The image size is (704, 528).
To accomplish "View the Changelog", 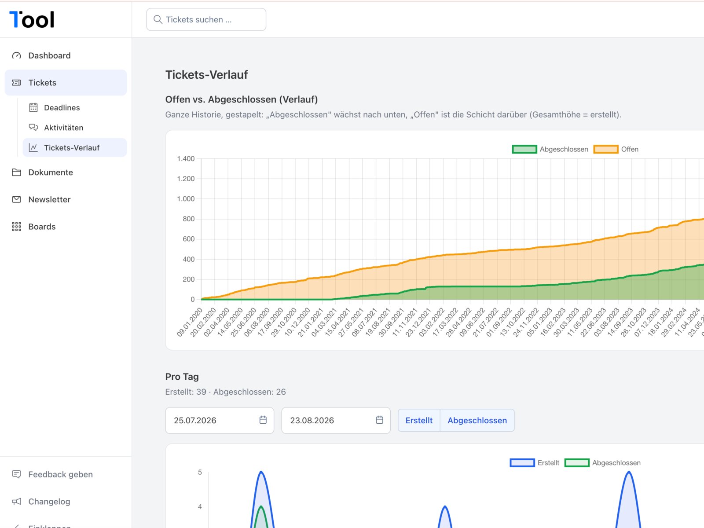I will tap(66, 502).
